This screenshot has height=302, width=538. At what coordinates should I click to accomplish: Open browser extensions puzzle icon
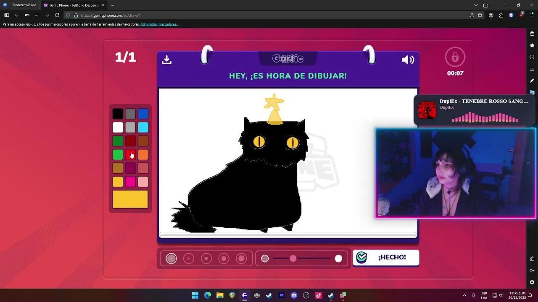[x=501, y=15]
